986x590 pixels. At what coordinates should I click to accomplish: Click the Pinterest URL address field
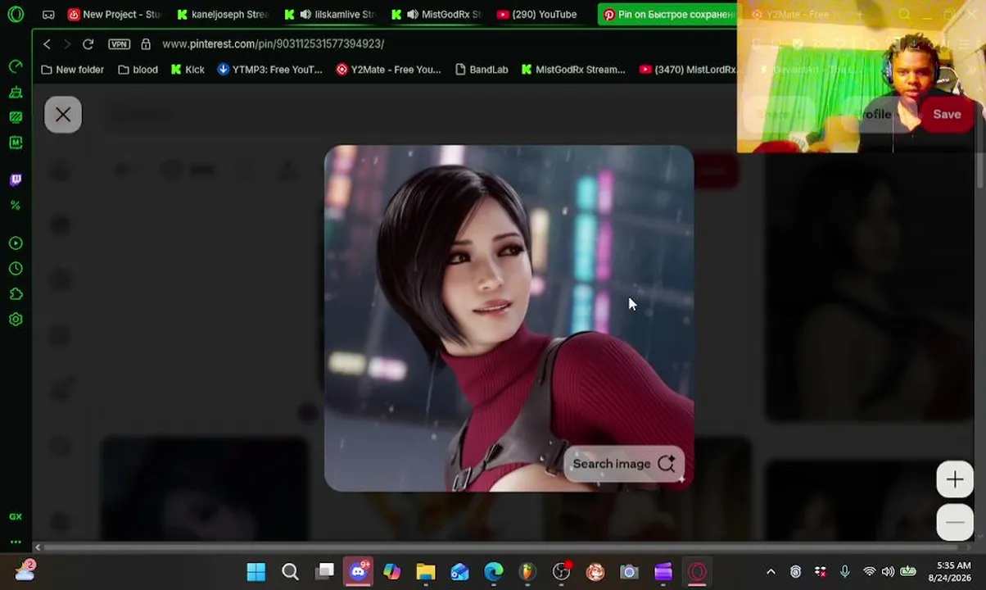[273, 44]
